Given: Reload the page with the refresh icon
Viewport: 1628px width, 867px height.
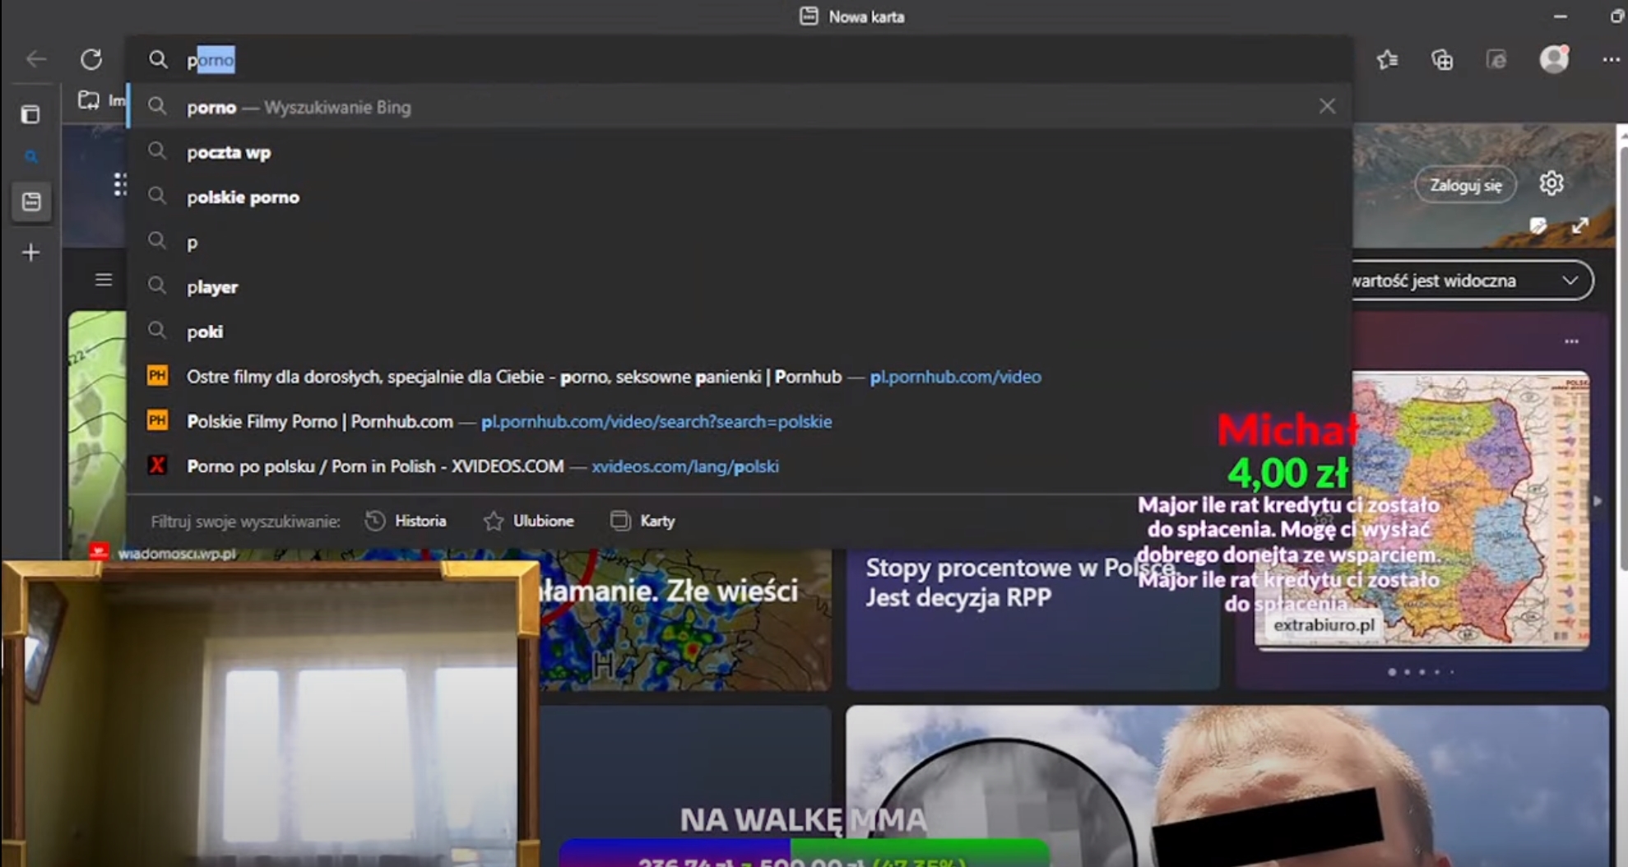Looking at the screenshot, I should (x=91, y=59).
